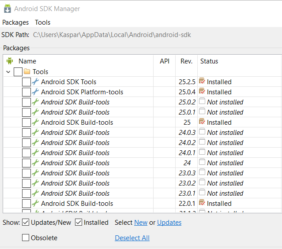Click the Tools folder icon

tap(27, 71)
